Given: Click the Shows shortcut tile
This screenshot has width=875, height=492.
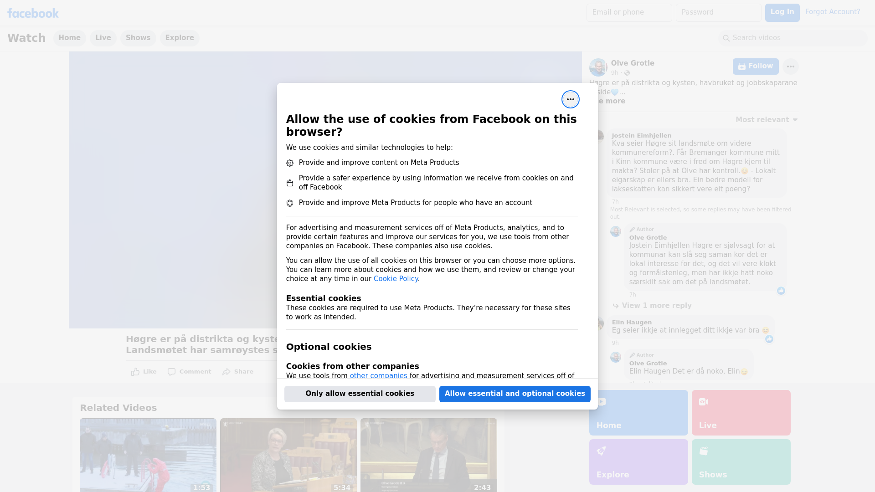Looking at the screenshot, I should tap(741, 462).
